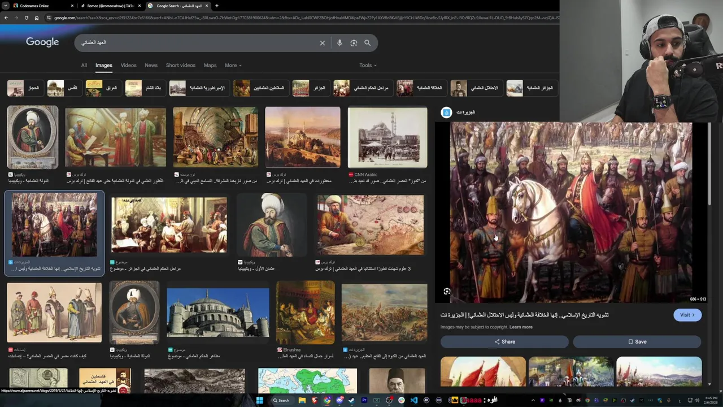Click the Google search input field

click(x=198, y=43)
